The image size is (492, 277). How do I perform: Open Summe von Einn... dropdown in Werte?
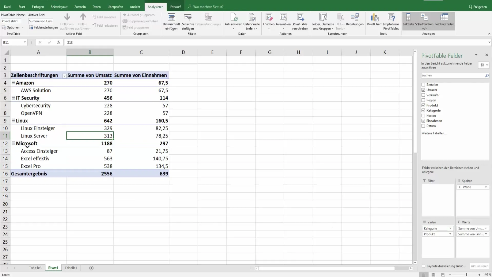(x=486, y=234)
